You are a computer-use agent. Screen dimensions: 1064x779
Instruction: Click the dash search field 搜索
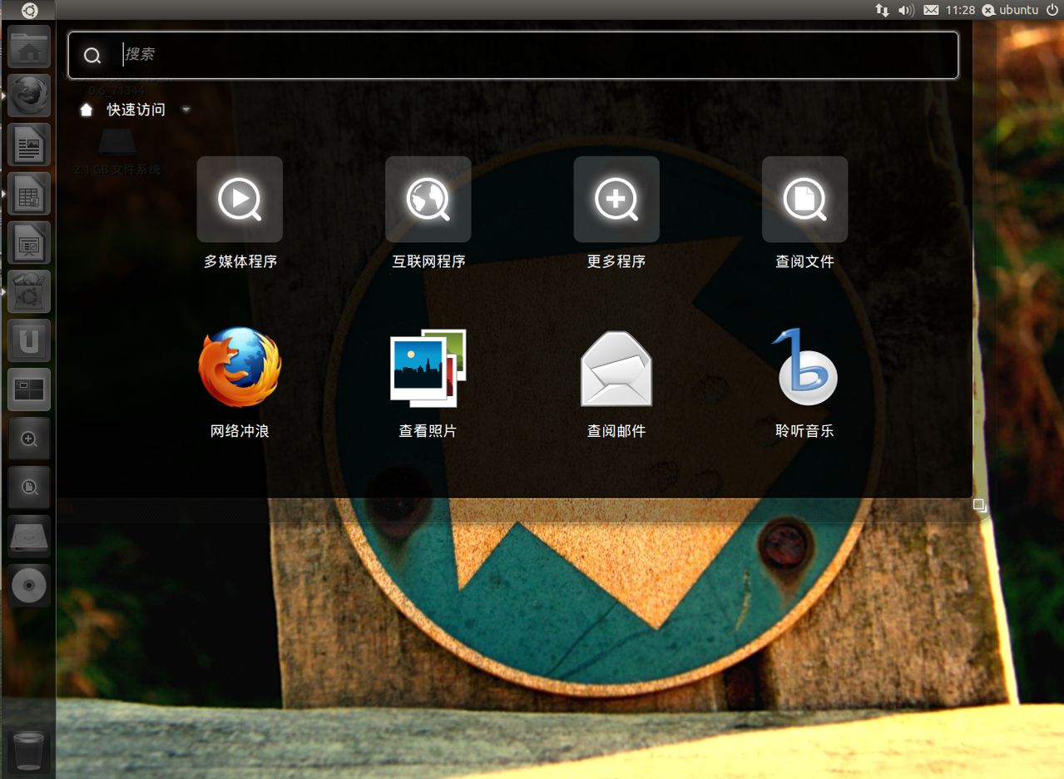click(x=513, y=55)
